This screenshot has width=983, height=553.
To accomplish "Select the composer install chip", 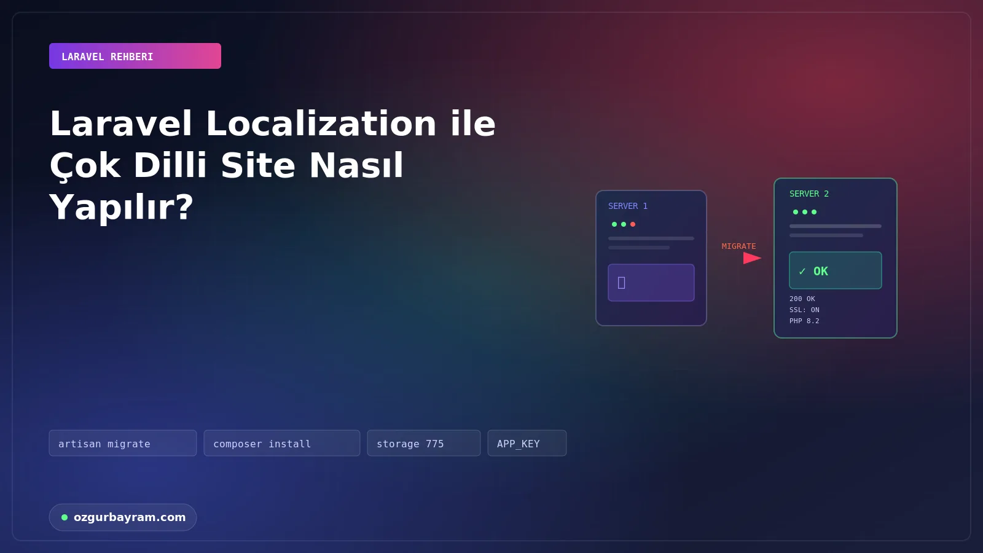I will 282,443.
